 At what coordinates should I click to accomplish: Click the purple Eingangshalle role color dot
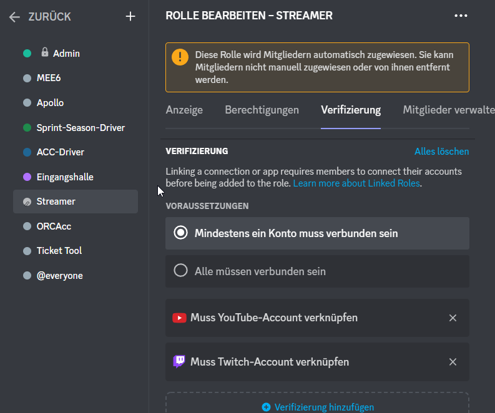click(27, 177)
